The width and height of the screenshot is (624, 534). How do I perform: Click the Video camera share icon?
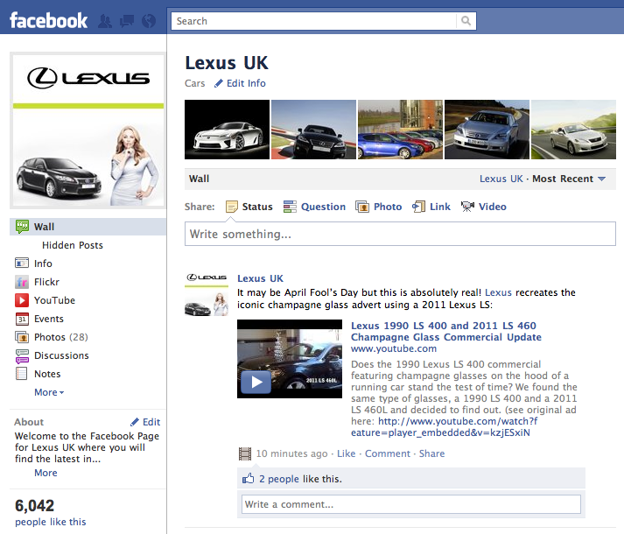[467, 207]
